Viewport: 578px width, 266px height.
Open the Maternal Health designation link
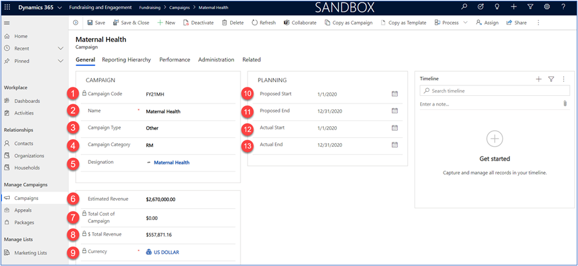pyautogui.click(x=172, y=162)
